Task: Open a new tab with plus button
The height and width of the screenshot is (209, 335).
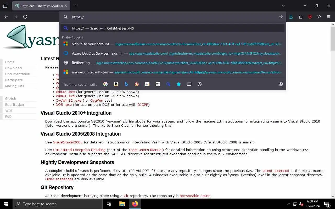Action: coord(76,6)
